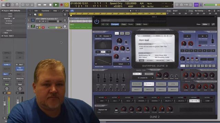Screen dimensions: 220x123
Task: Open the Library button in Logic toolbar
Action: (x=3, y=5)
